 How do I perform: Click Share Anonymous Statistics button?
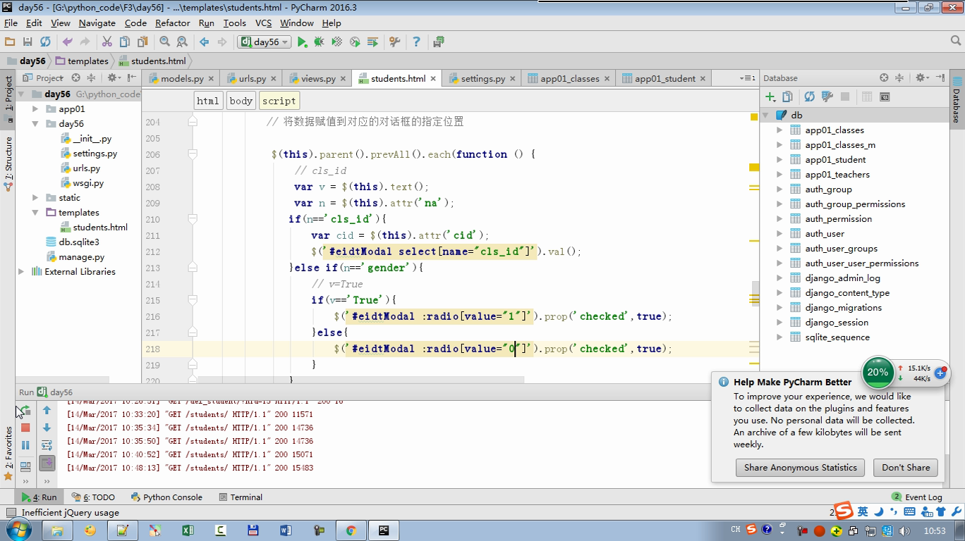[800, 468]
